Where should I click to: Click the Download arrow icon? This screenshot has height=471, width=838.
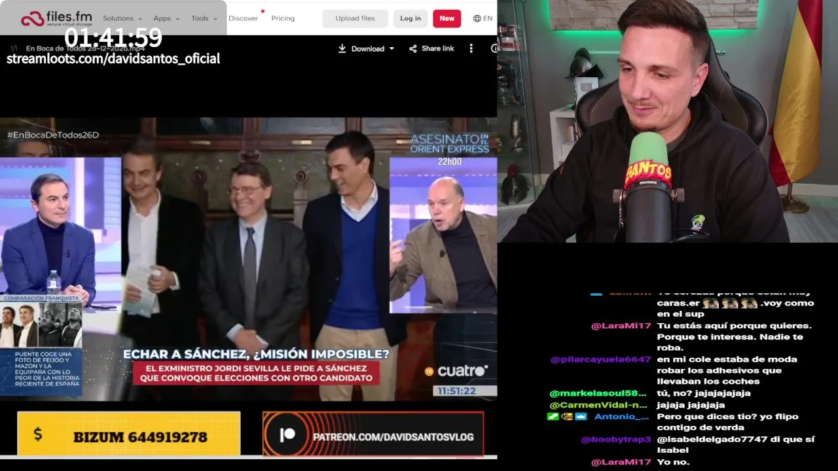tap(342, 48)
